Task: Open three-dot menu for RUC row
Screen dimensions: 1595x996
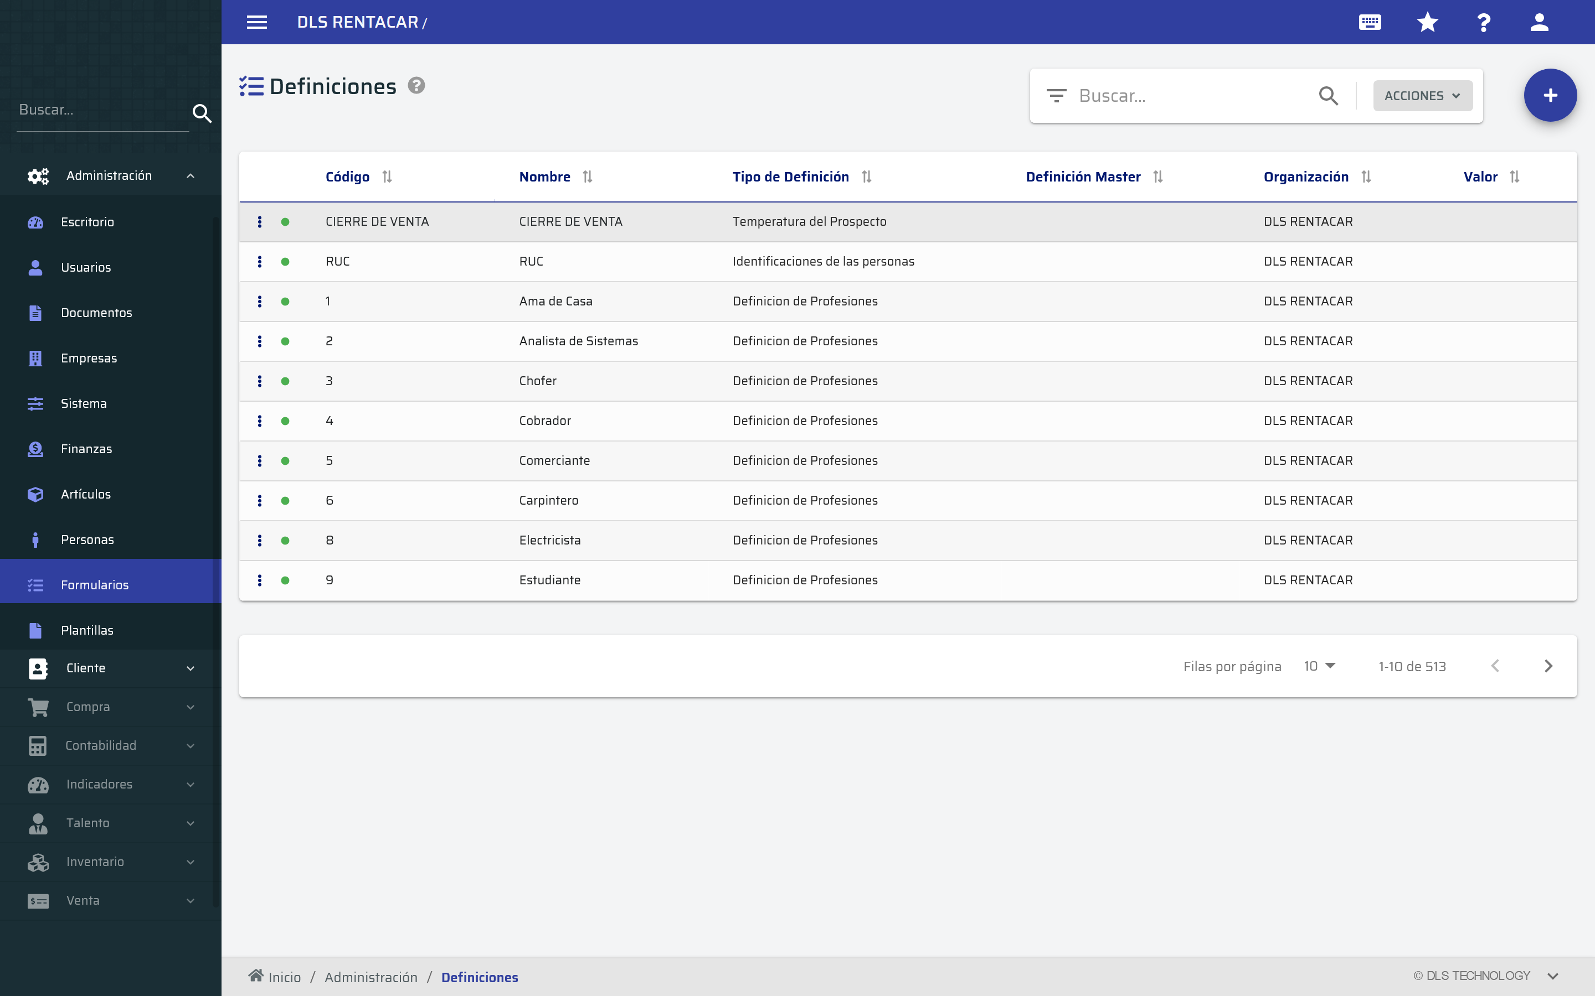Action: pos(260,262)
